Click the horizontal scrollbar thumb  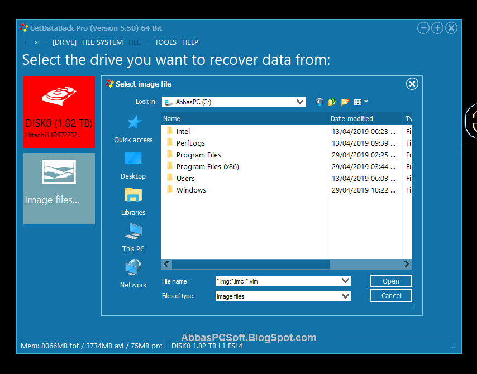point(251,264)
